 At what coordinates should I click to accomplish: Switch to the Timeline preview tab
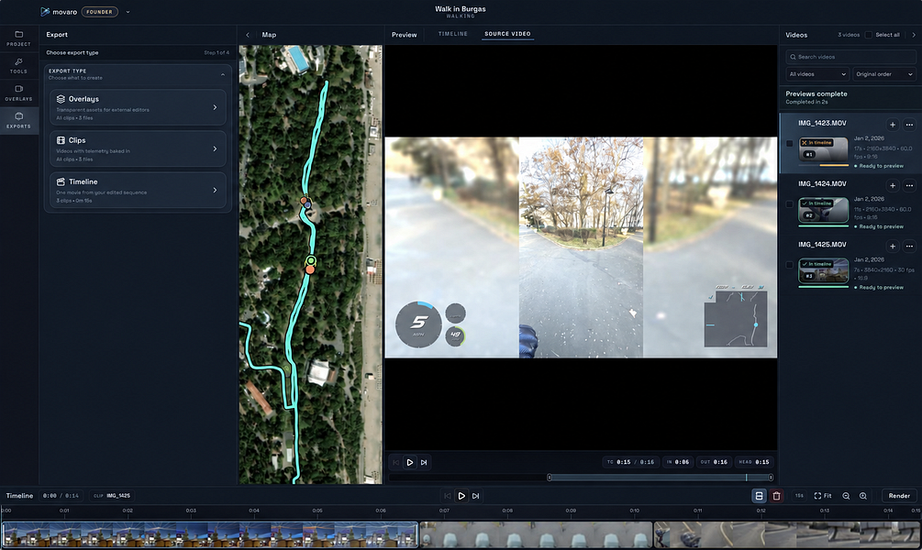click(453, 34)
